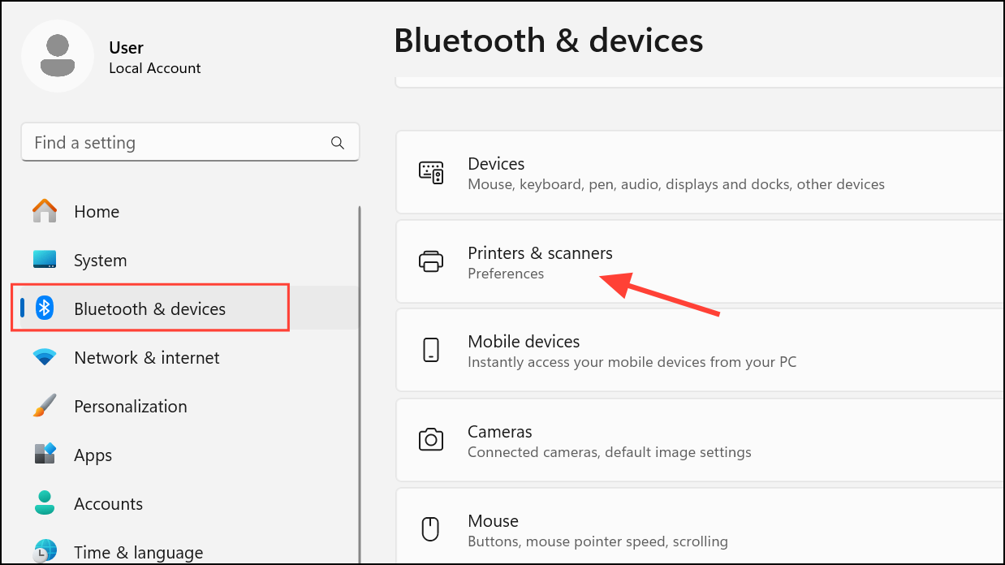The height and width of the screenshot is (565, 1005).
Task: Click the System monitor icon
Action: click(x=45, y=260)
